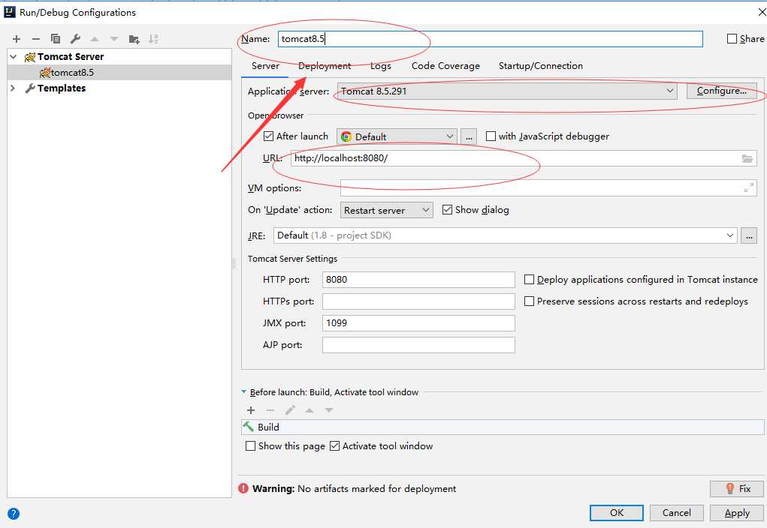Viewport: 767px width, 528px height.
Task: Move before launch task down
Action: [x=329, y=410]
